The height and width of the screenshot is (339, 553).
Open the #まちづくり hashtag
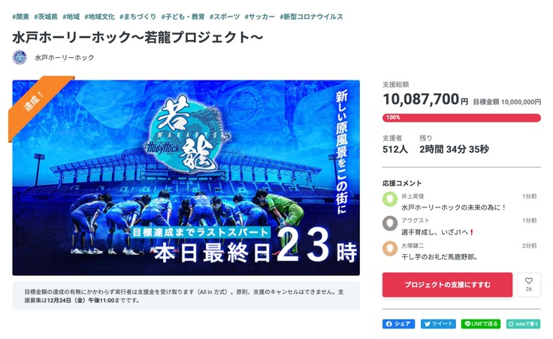[x=136, y=17]
